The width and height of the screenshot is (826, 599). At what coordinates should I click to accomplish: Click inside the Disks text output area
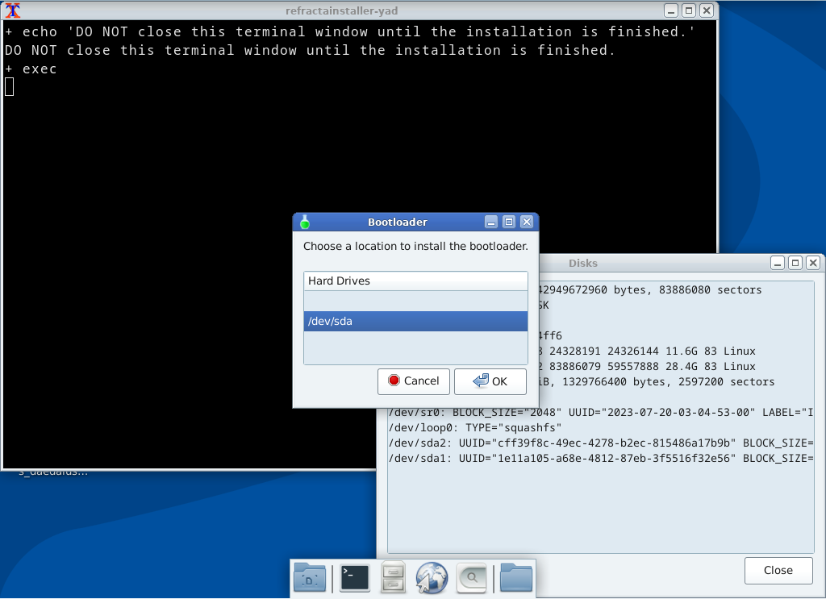600,500
